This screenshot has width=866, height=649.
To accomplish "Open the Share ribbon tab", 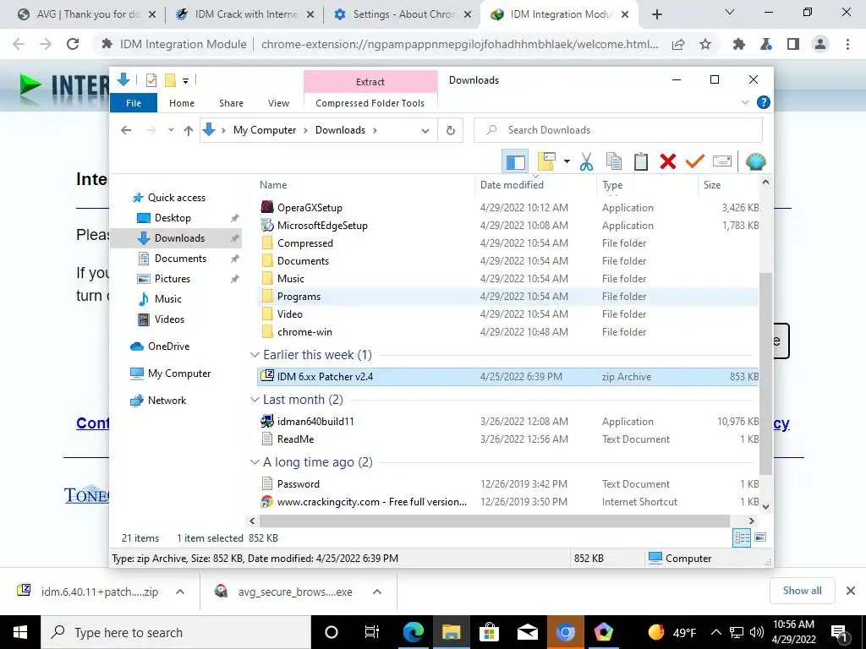I will click(x=231, y=103).
